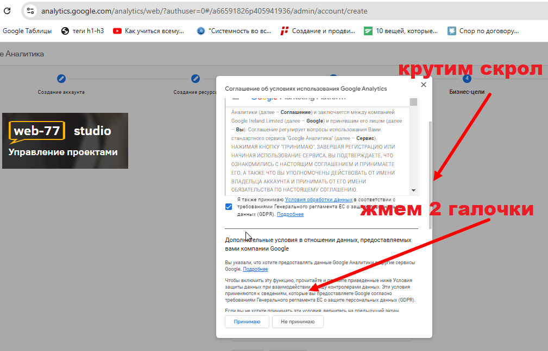Close the Google Analytics agreement dialog
The height and width of the screenshot is (351, 548).
[x=424, y=85]
